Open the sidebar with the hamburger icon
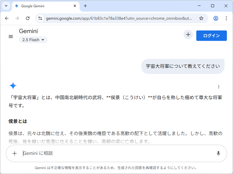 click(11, 37)
